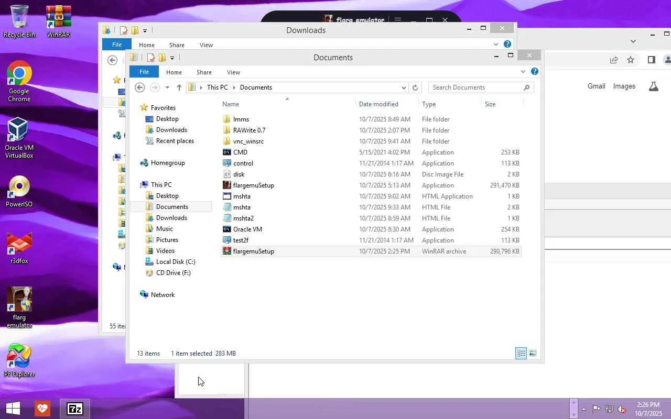Click New folder icon in Documents title bar

tap(162, 58)
